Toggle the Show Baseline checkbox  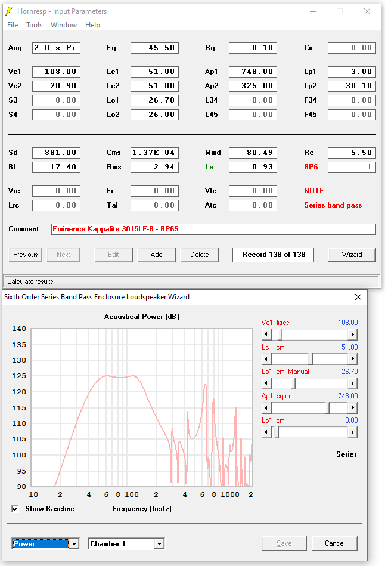click(15, 509)
